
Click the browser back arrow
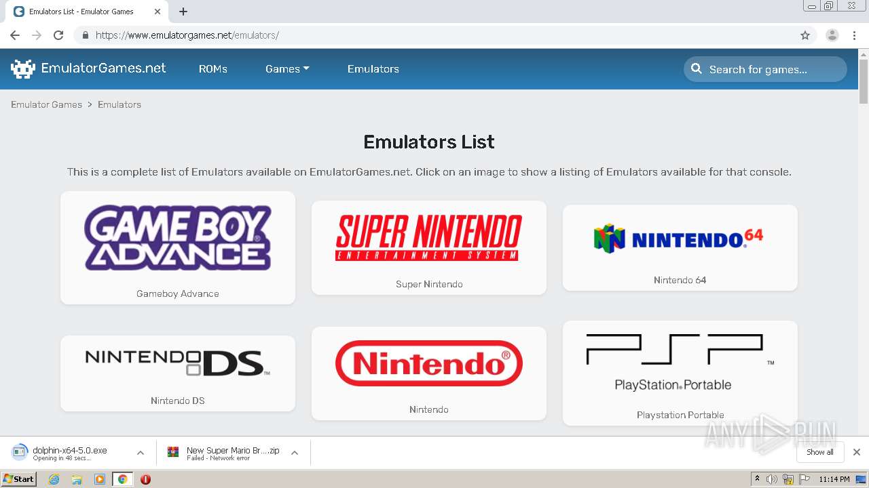[15, 35]
